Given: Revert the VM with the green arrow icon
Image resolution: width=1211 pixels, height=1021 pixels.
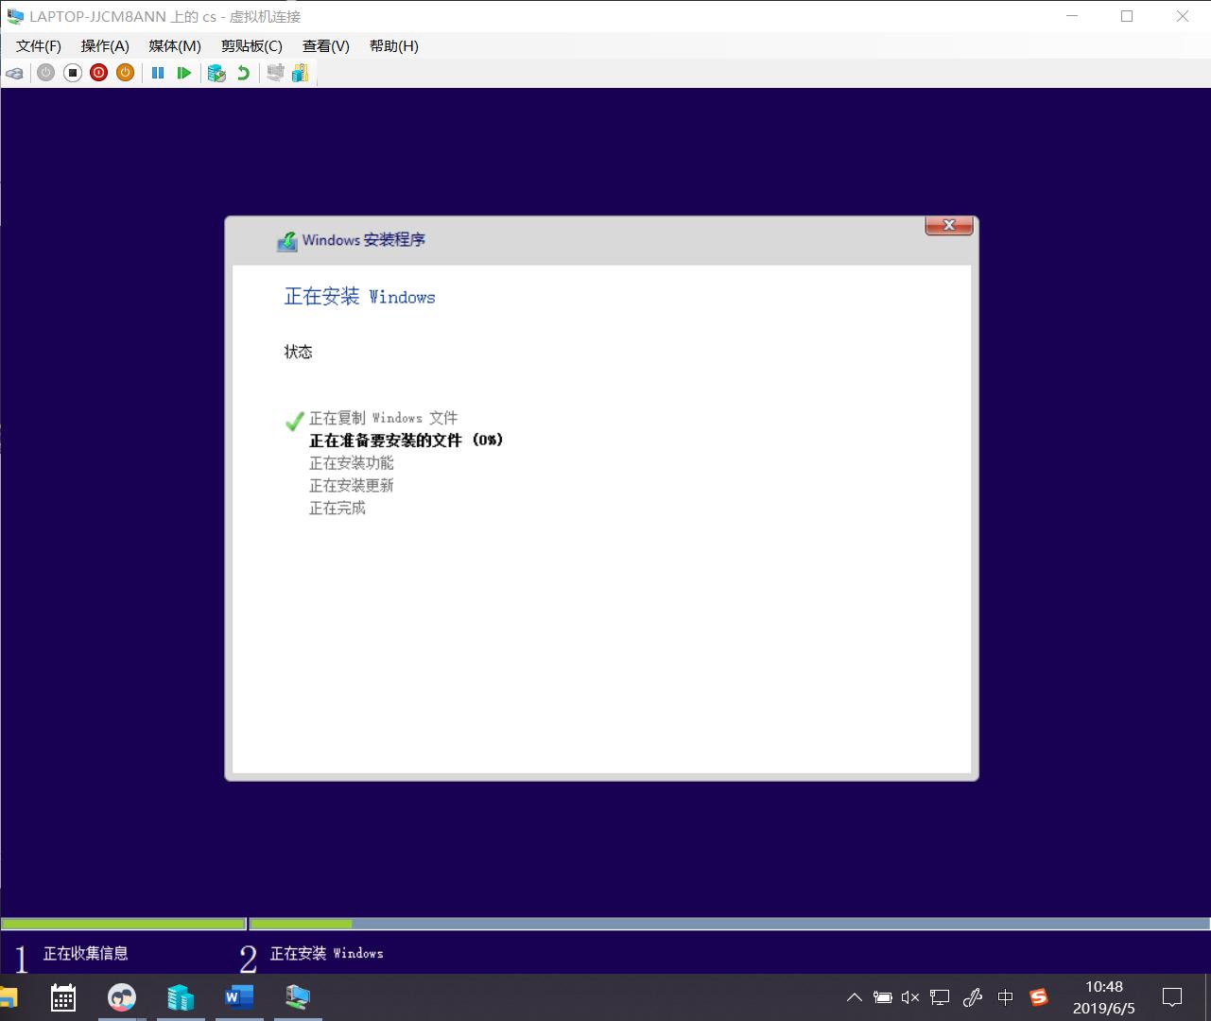Looking at the screenshot, I should point(243,73).
